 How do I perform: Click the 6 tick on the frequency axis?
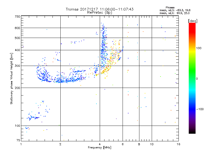coord(123,144)
